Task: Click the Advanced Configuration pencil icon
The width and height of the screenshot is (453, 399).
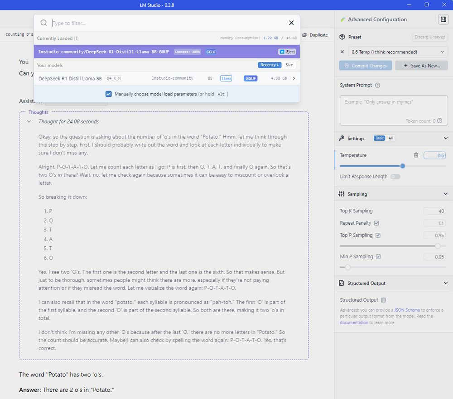Action: [x=342, y=19]
